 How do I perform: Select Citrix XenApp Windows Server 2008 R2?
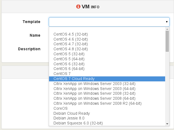coord(107,103)
